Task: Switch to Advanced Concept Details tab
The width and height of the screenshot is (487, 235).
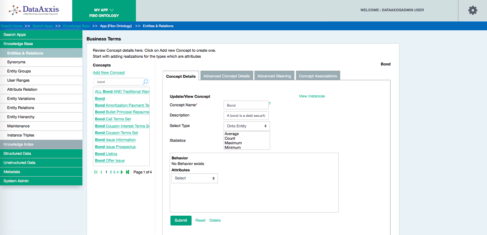Action: point(226,76)
